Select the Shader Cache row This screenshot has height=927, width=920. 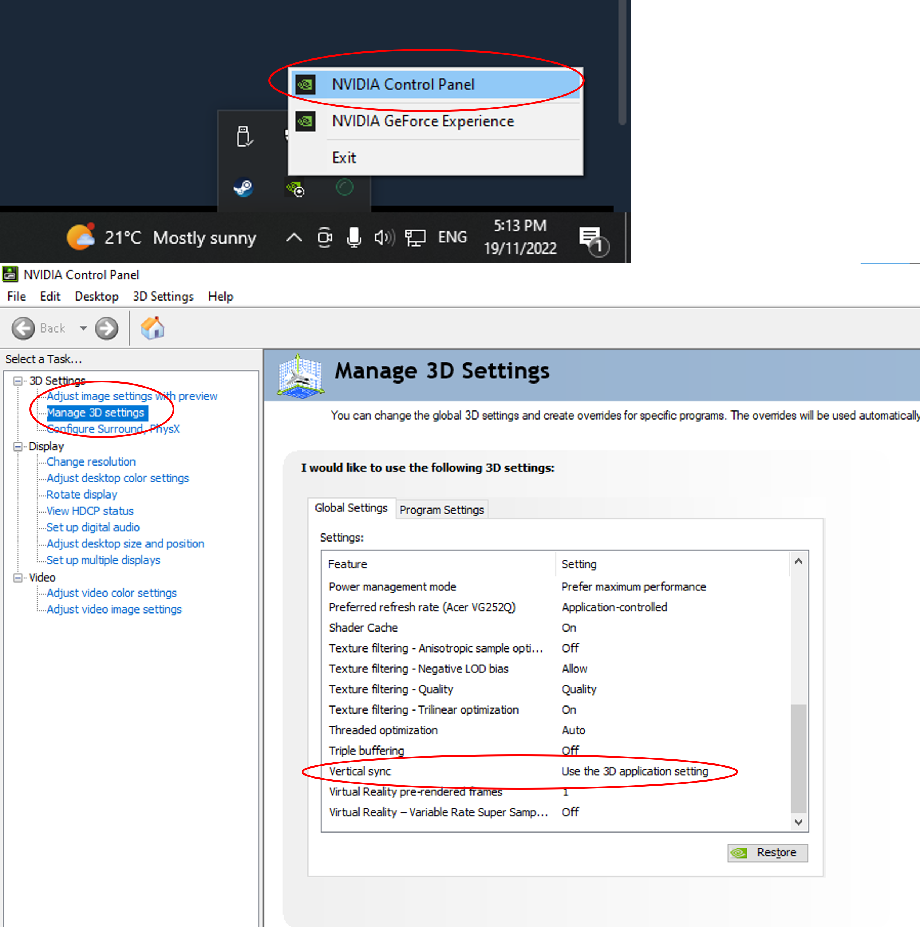[x=556, y=628]
